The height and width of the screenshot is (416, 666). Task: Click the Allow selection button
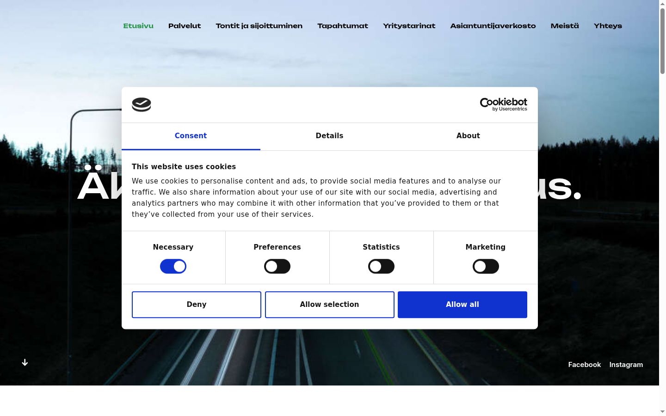[329, 305]
